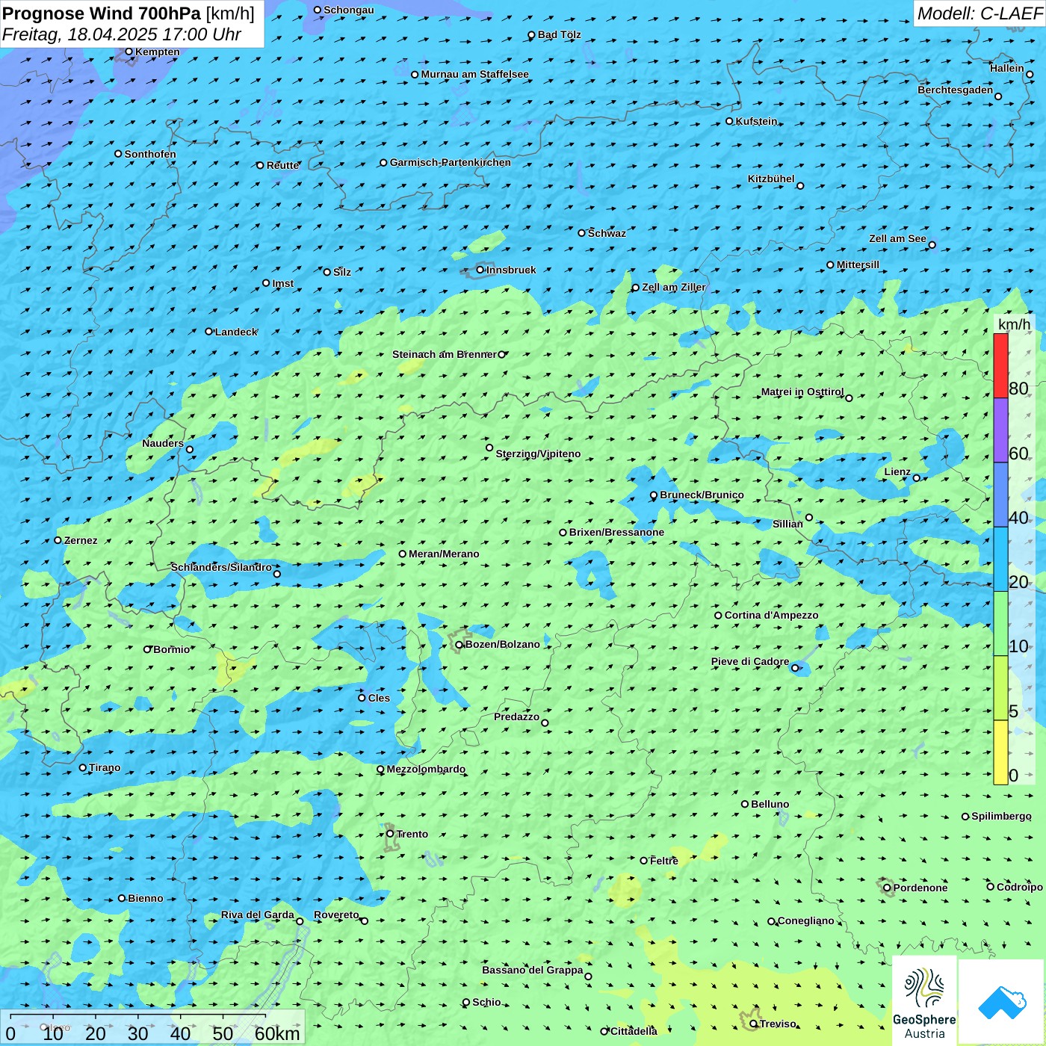Click the Cortina d'Ampezzo marker circle
1046x1046 pixels.
pyautogui.click(x=718, y=616)
